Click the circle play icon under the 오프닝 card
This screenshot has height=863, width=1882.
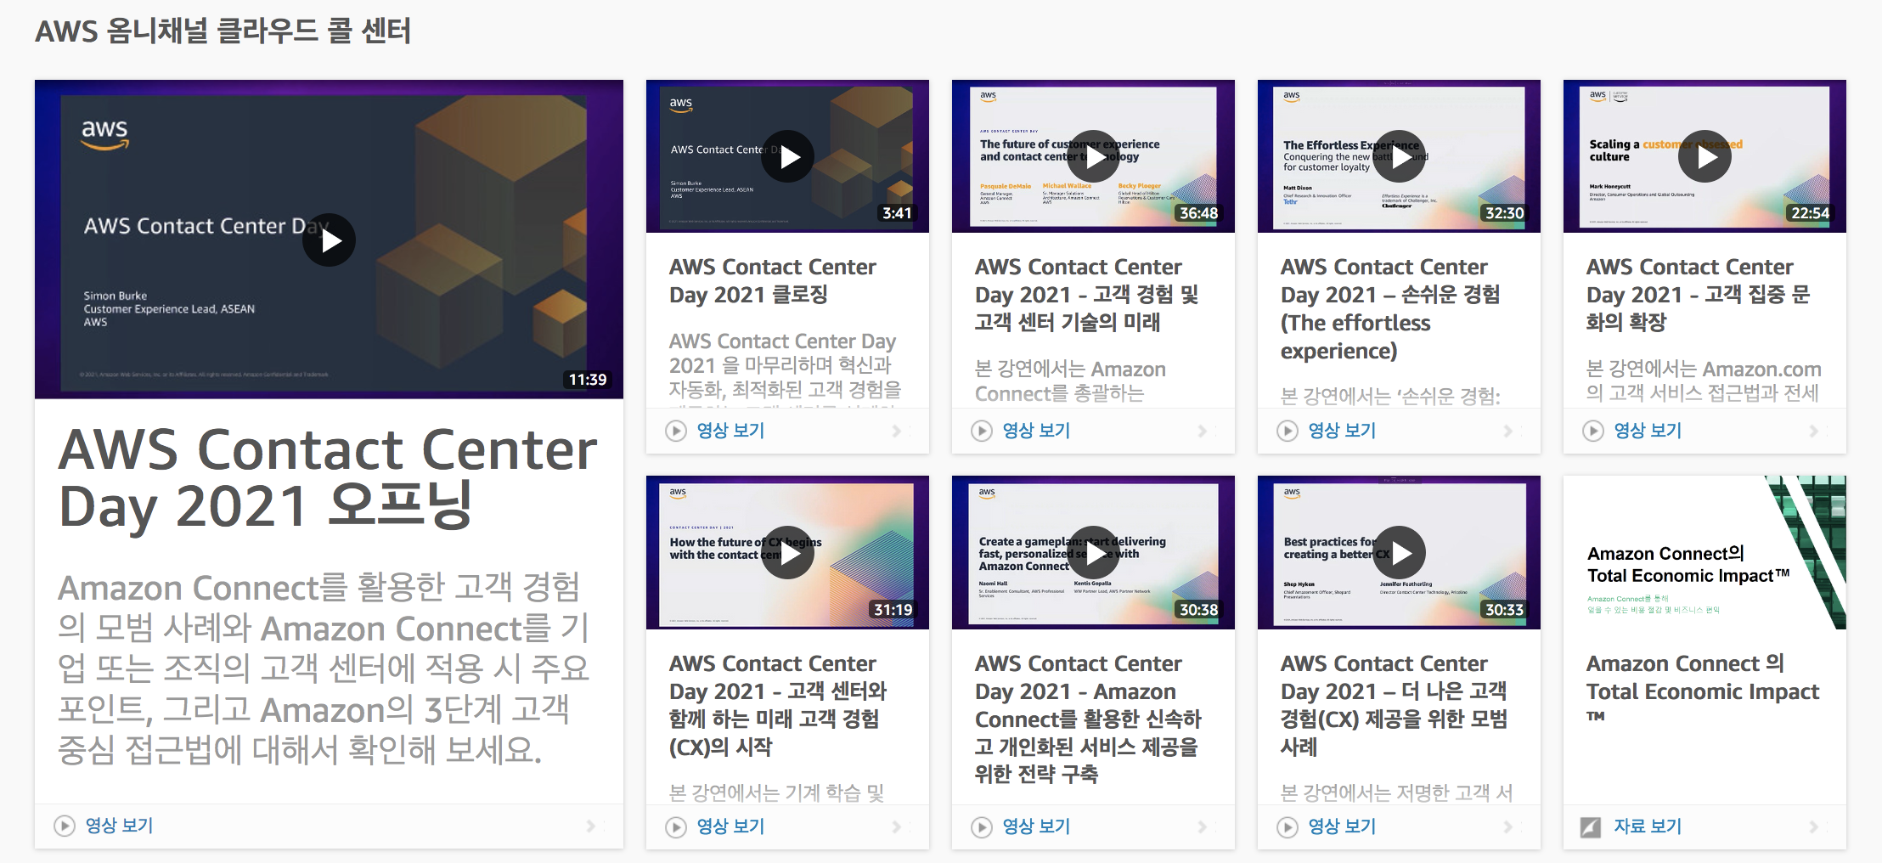click(x=65, y=826)
